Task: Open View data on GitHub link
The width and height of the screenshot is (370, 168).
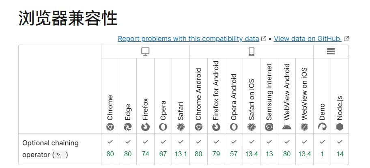Action: pos(308,39)
